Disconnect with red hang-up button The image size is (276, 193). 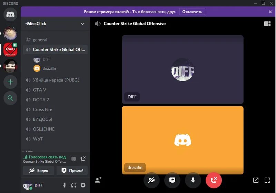point(214,180)
